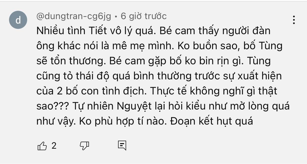Image resolution: width=307 pixels, height=164 pixels.
Task: Click the like count number 2
Action: [54, 146]
